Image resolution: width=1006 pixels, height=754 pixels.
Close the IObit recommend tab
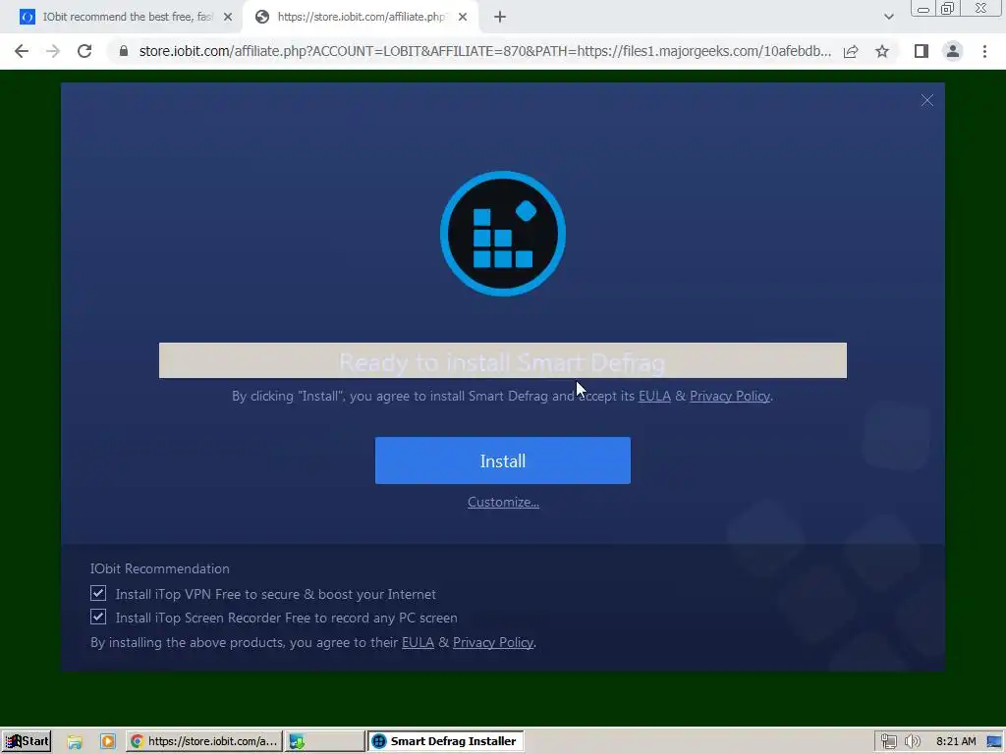pos(228,18)
